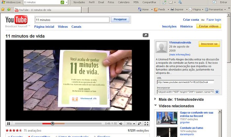Image resolution: width=231 pixels, height=137 pixels.
Task: Open a new blank browser tab
Action: (85, 10)
